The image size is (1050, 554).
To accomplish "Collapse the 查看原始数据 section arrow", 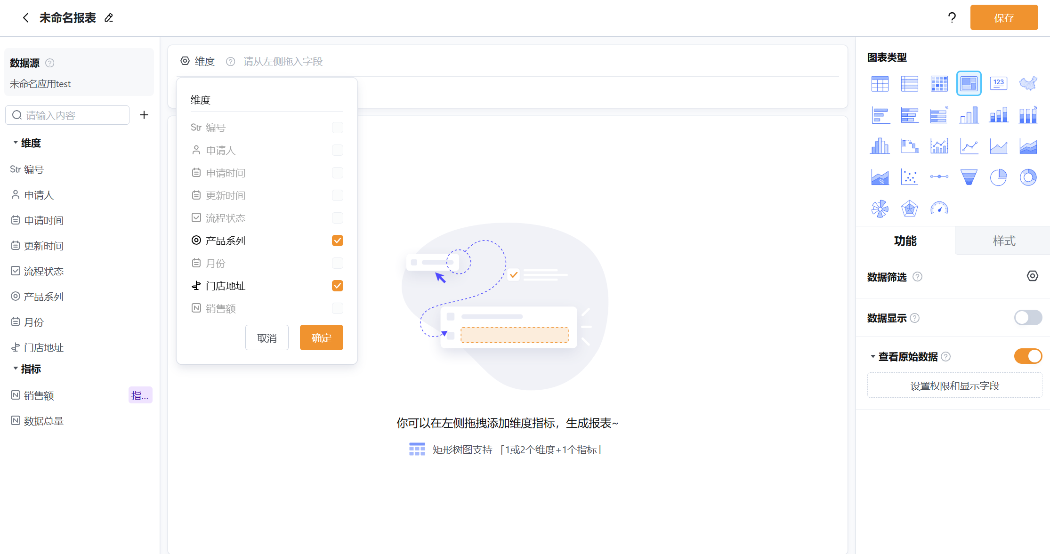I will [x=872, y=357].
